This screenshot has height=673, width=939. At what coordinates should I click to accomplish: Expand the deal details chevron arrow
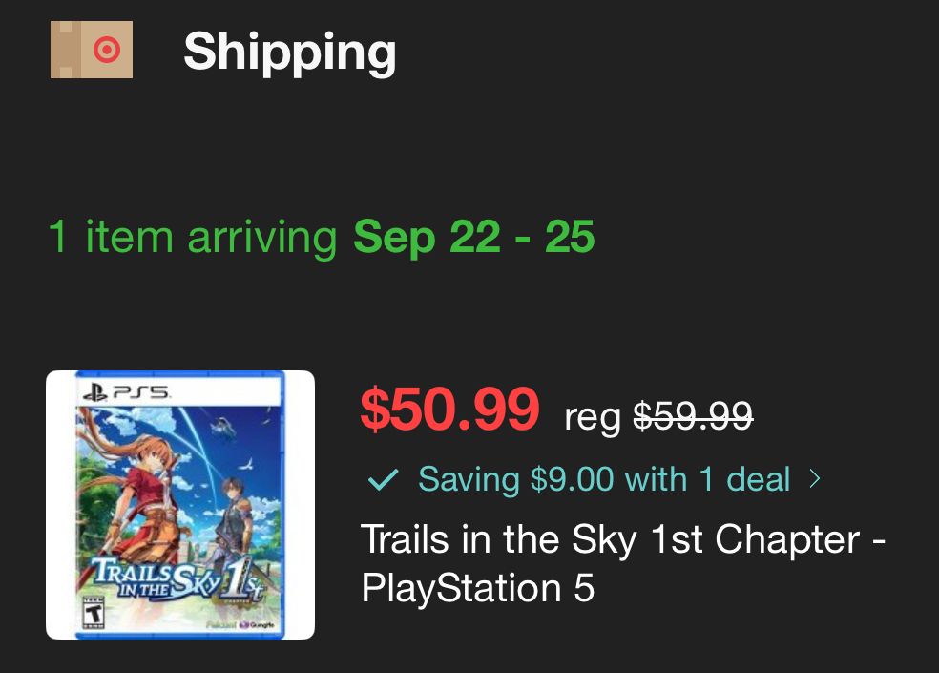814,478
